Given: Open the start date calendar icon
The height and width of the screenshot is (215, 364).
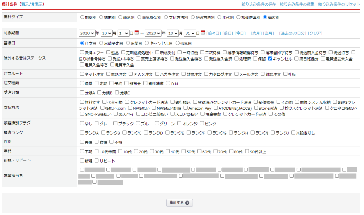Looking at the screenshot, I should coord(136,33).
